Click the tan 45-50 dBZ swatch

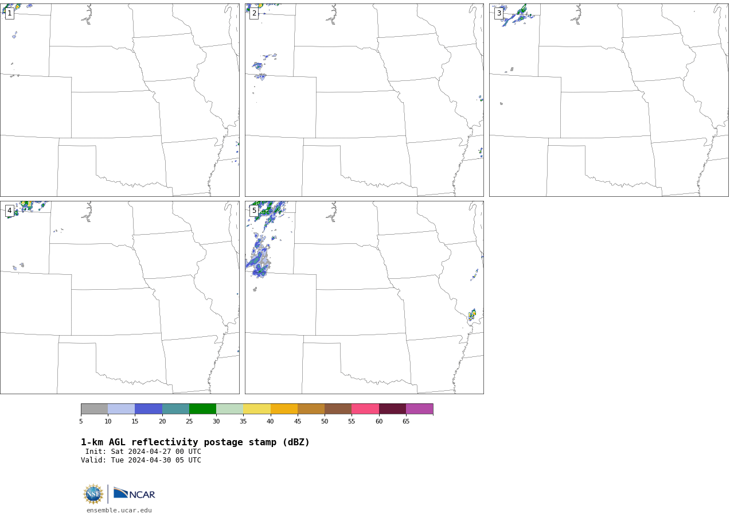click(311, 409)
